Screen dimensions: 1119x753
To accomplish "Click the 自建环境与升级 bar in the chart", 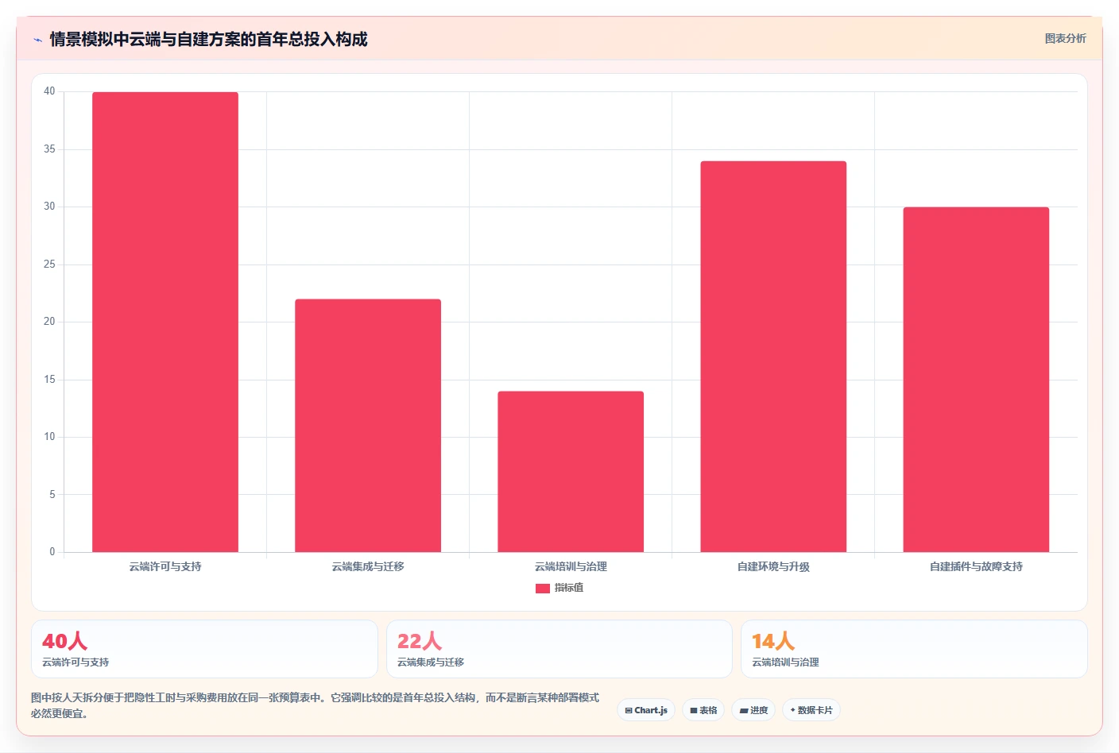I will 773,357.
